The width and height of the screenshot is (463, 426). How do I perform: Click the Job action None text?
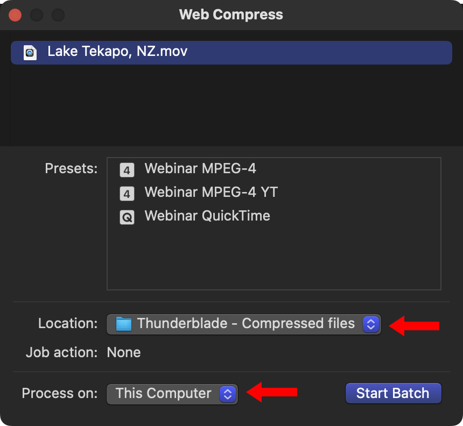point(124,353)
